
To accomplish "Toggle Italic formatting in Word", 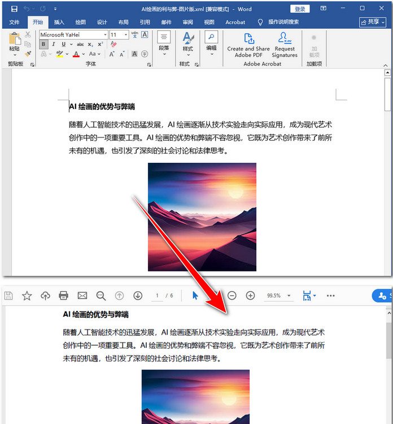I will [x=54, y=44].
